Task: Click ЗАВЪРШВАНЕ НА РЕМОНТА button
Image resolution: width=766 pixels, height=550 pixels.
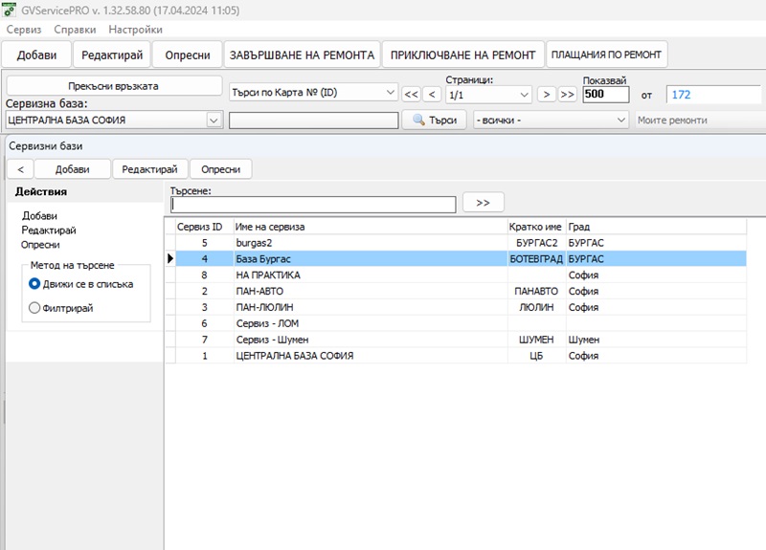Action: click(302, 55)
